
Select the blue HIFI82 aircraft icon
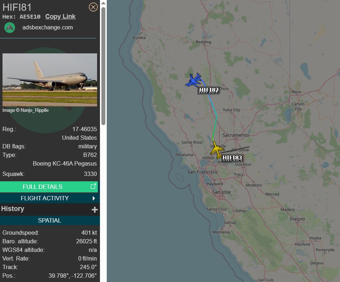point(193,80)
